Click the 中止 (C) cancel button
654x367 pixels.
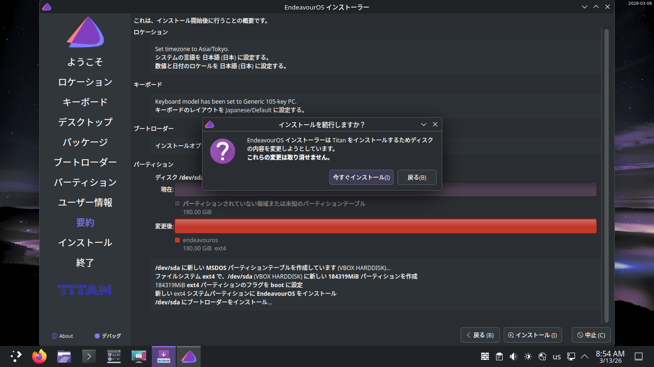click(591, 335)
